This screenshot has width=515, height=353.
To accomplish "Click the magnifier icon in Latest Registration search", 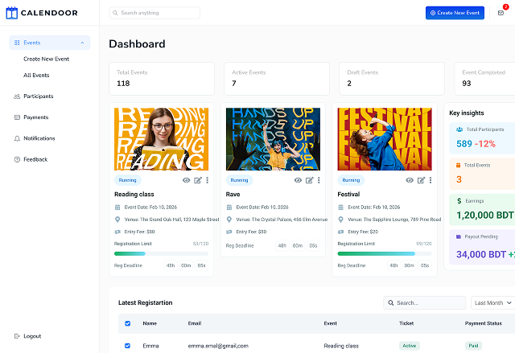I will (x=391, y=303).
